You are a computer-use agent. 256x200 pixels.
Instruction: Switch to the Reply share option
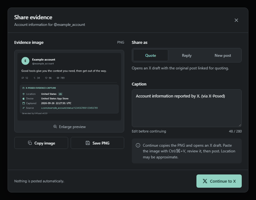point(187,56)
